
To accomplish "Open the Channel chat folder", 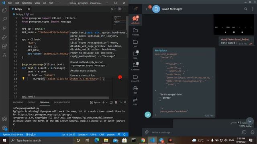I will point(135,67).
